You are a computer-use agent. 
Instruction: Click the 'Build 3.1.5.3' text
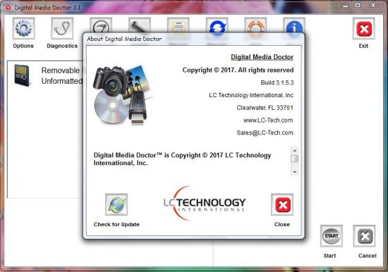point(277,82)
